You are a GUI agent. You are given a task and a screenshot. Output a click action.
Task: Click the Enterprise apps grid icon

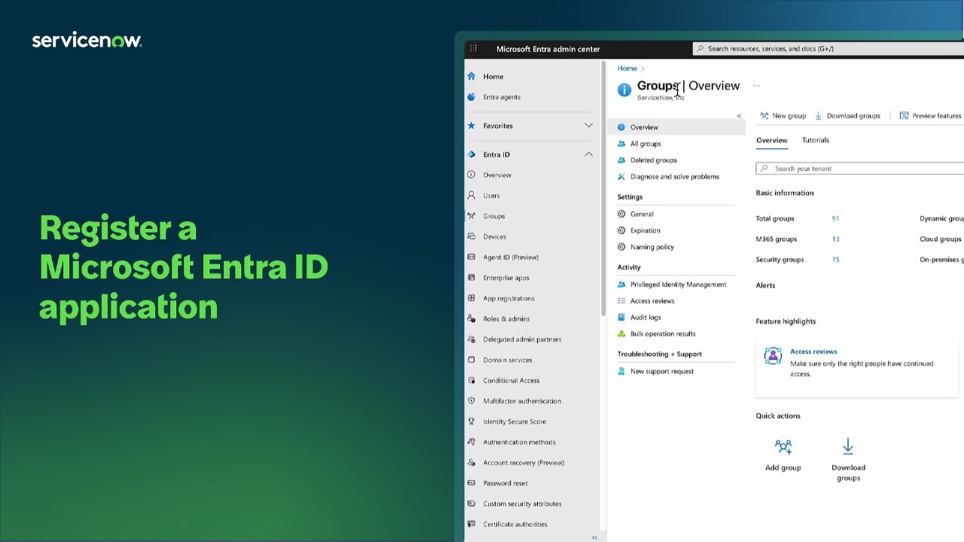coord(471,278)
